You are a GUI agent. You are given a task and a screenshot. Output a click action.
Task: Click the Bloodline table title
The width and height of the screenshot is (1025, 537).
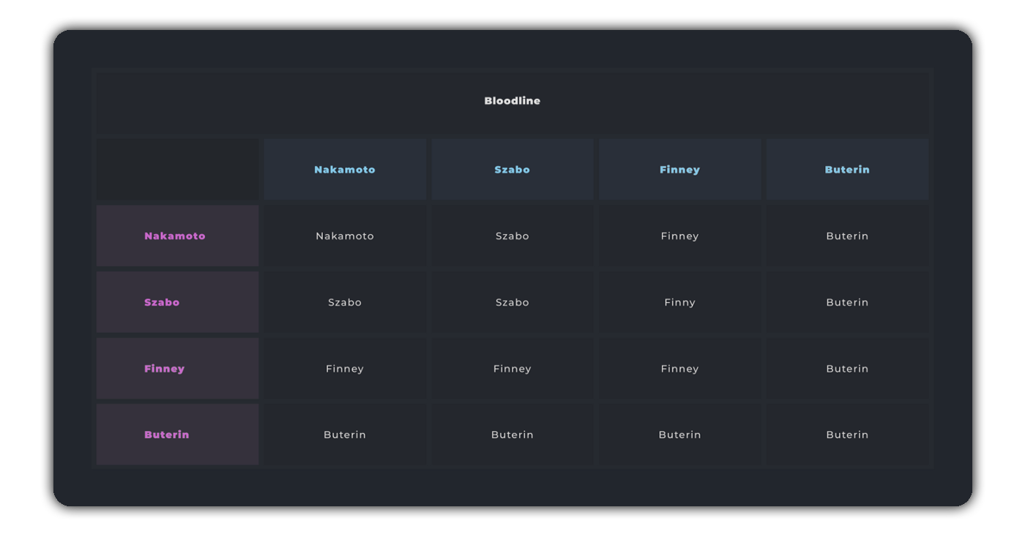pyautogui.click(x=512, y=101)
